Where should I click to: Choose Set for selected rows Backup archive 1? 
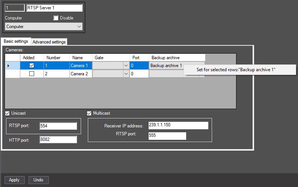(236, 70)
